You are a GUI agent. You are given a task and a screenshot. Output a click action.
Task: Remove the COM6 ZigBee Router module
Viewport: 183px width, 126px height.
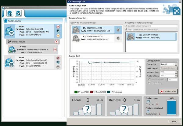point(58,58)
